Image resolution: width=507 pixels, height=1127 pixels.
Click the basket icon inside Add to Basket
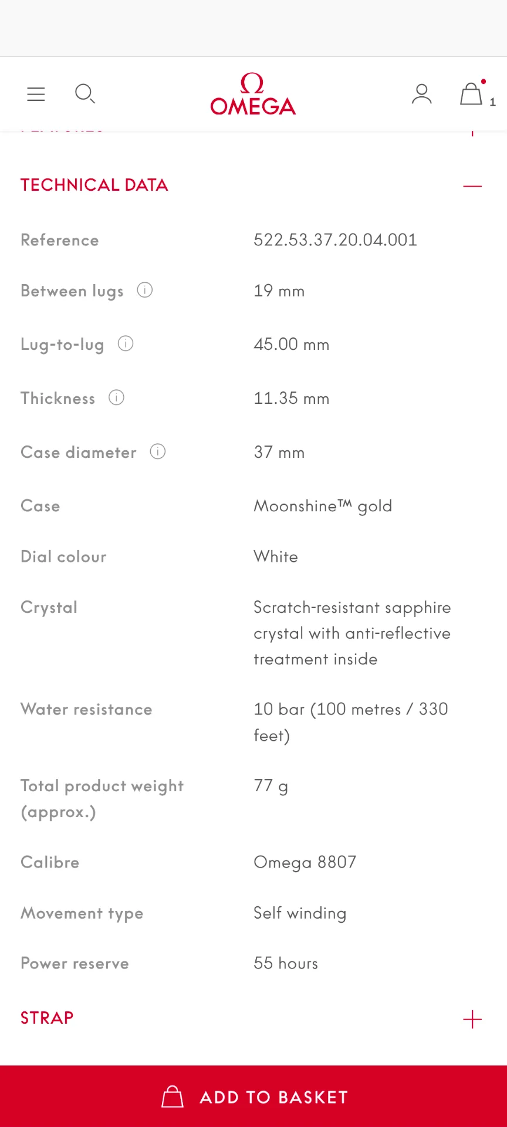[173, 1096]
